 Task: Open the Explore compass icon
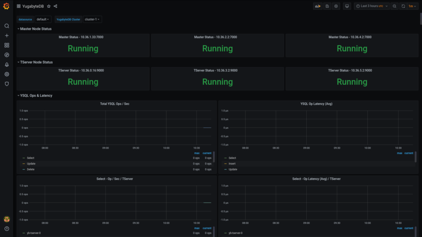click(7, 55)
